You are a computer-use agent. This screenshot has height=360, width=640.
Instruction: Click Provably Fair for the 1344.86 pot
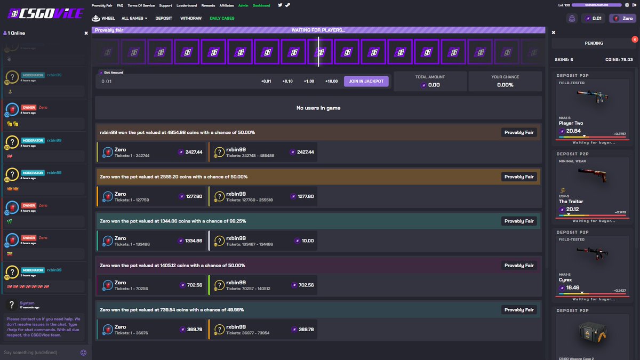tap(519, 221)
